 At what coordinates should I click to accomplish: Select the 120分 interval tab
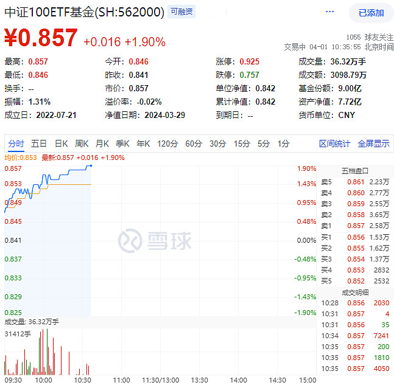(167, 144)
